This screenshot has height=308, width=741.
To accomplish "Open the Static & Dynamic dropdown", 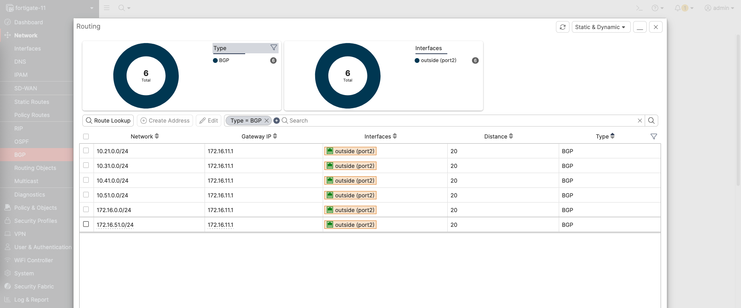I will pos(601,27).
